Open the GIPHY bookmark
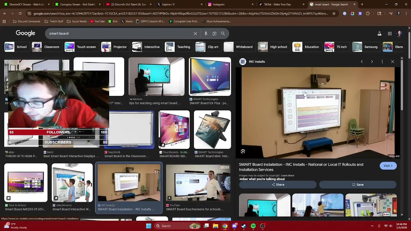411x231 pixels. click(150, 21)
